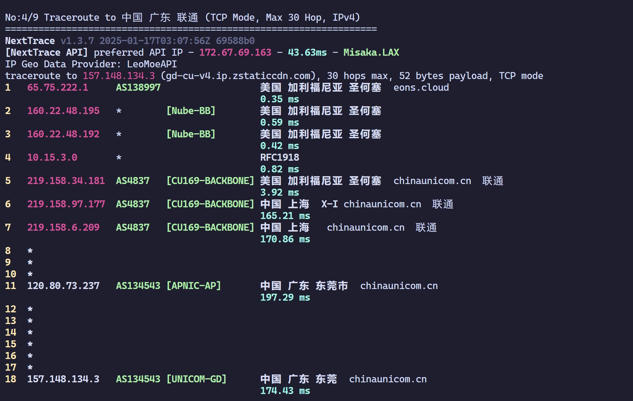Click hop 2 IP 160.22.48.195
The width and height of the screenshot is (633, 401).
coord(63,111)
